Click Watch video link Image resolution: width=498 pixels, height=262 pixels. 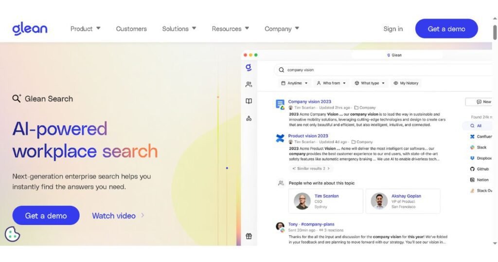click(x=114, y=216)
